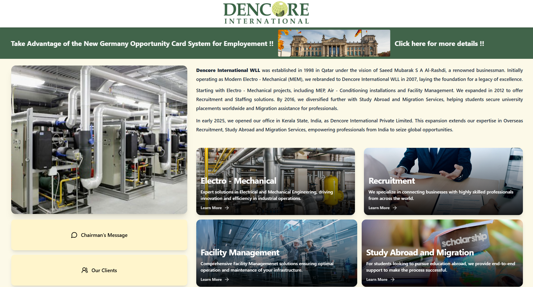Select the Recruitment card heading

392,181
